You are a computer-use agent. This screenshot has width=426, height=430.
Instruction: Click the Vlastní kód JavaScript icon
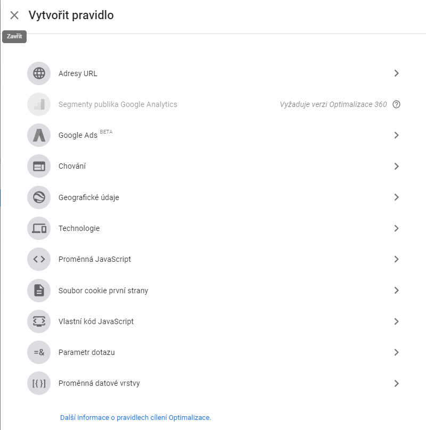[39, 321]
